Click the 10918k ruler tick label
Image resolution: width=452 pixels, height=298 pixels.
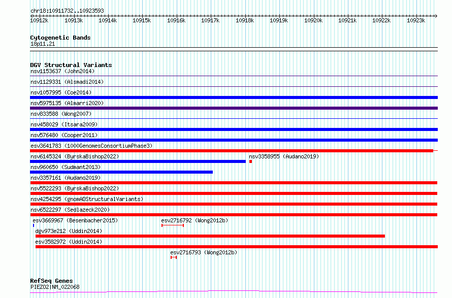(x=245, y=21)
